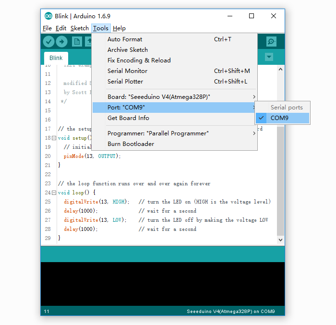Expand the Board submenu arrow
The height and width of the screenshot is (325, 336).
[x=254, y=97]
